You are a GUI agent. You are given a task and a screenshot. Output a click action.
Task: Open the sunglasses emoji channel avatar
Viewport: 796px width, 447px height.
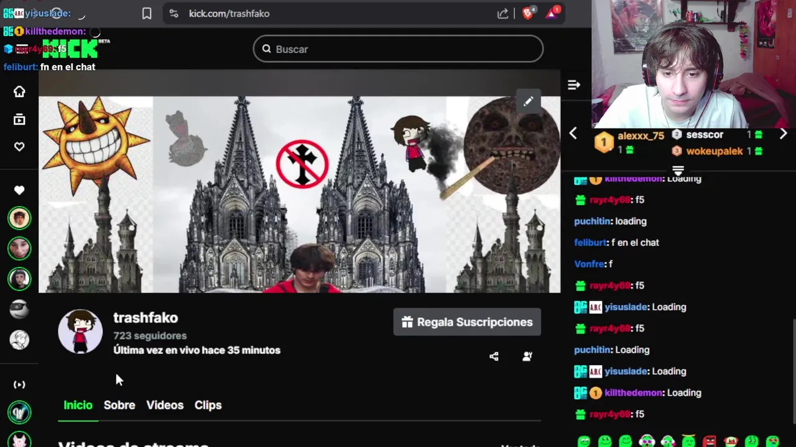(x=19, y=309)
